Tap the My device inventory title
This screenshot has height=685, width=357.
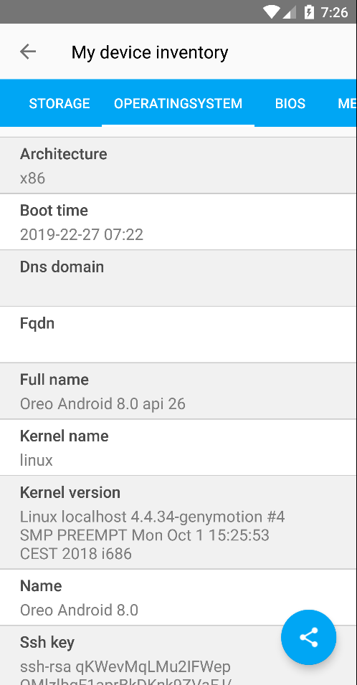click(x=150, y=52)
